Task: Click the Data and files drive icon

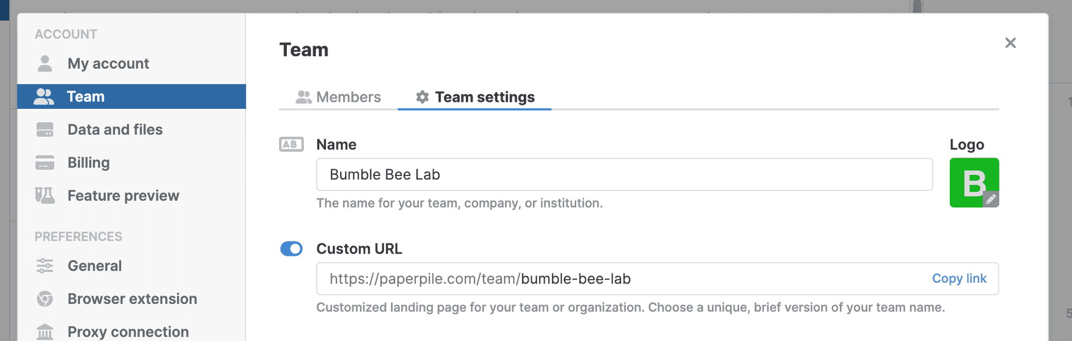Action: [x=45, y=130]
